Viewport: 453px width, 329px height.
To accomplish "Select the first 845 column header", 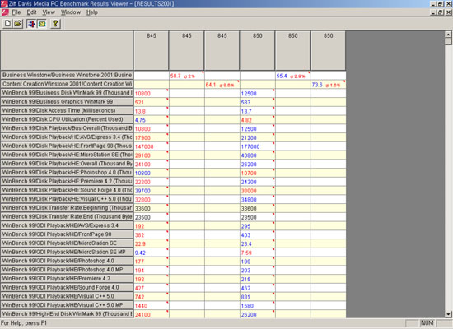I will click(x=151, y=50).
